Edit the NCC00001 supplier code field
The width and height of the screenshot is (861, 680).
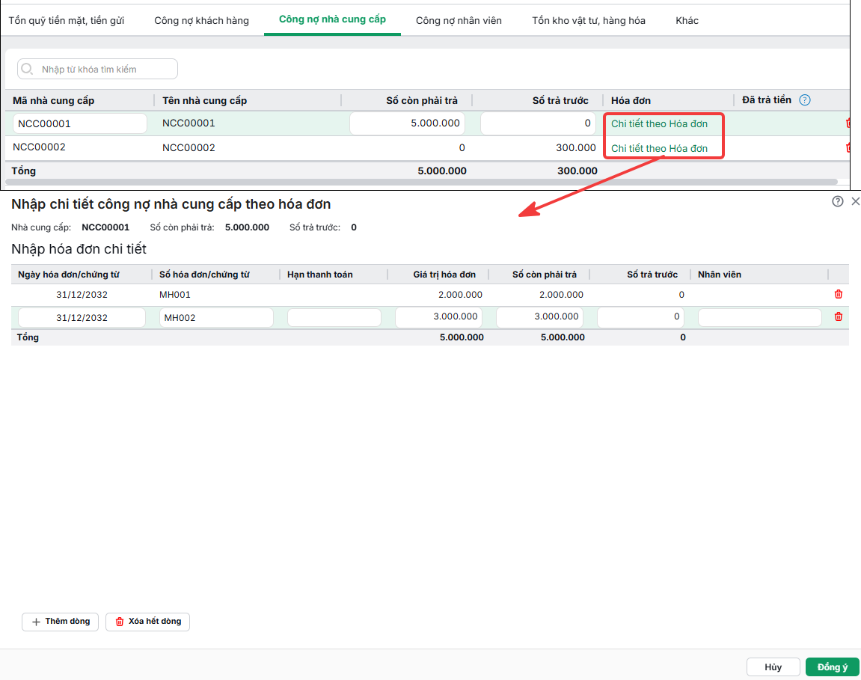coord(79,123)
